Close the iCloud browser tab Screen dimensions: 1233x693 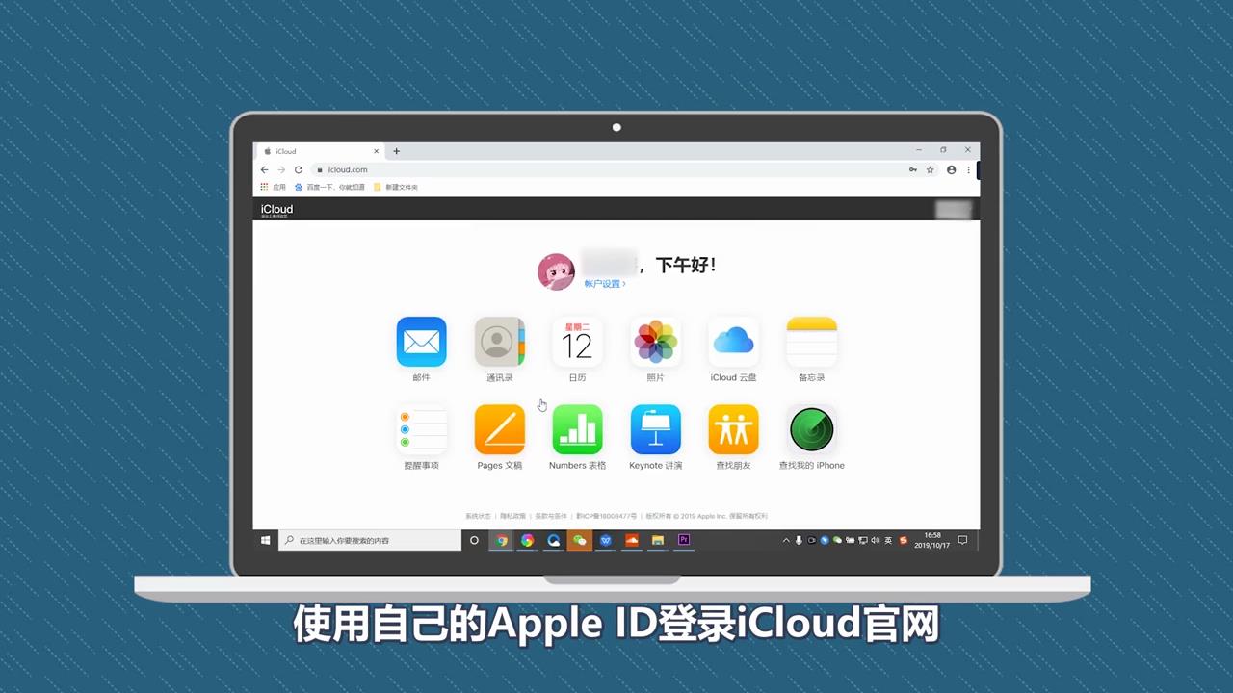pyautogui.click(x=376, y=151)
